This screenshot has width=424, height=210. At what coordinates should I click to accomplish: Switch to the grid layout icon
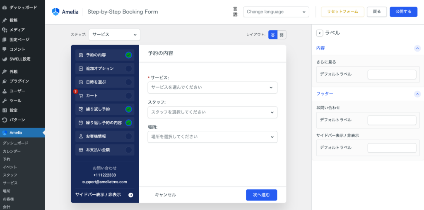click(282, 35)
